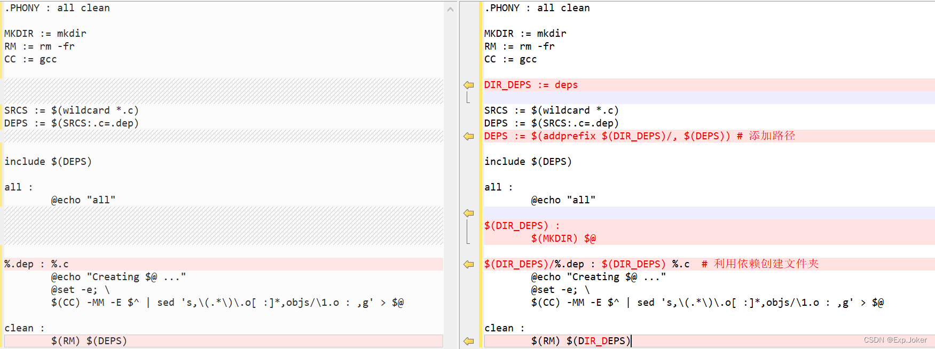Click the '$(MKDIR) $@' line in right pane

click(563, 239)
